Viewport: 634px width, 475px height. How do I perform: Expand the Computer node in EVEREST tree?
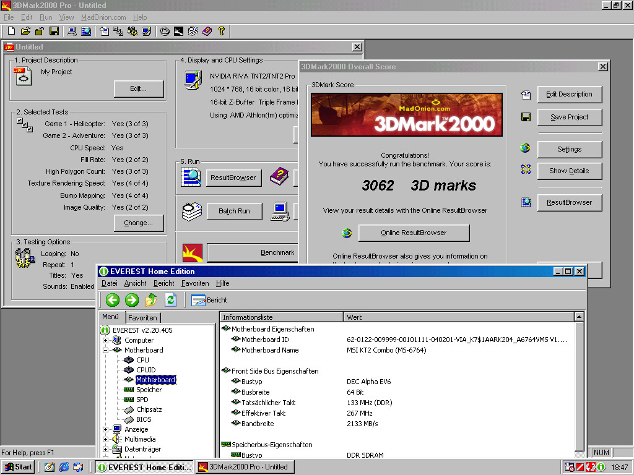click(x=105, y=341)
